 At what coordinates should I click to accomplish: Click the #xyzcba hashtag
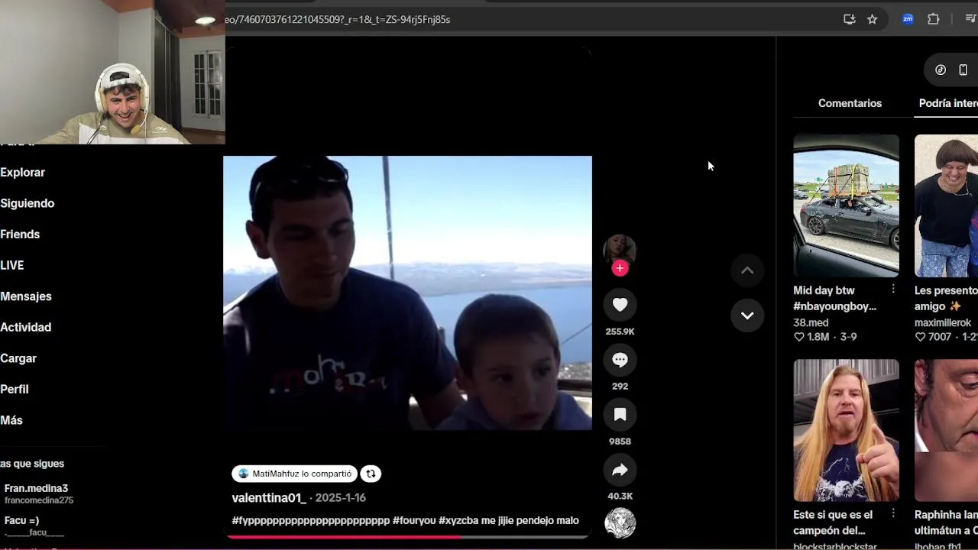(458, 520)
